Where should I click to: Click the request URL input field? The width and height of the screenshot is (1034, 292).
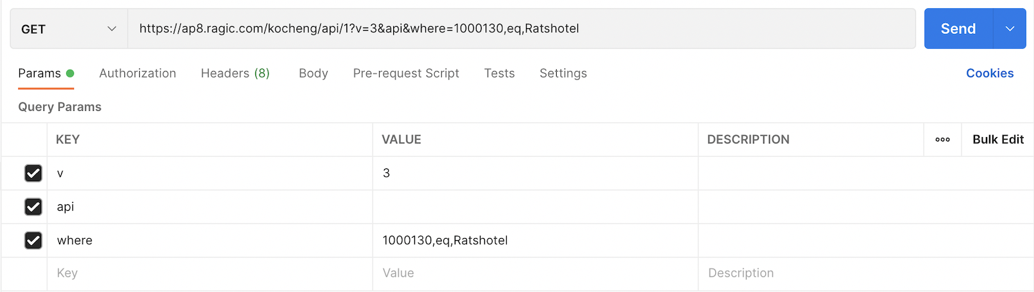[x=521, y=29]
